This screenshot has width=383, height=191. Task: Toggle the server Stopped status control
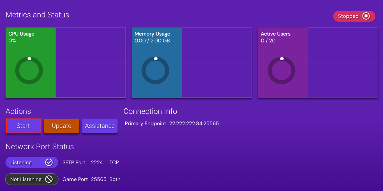pos(354,16)
